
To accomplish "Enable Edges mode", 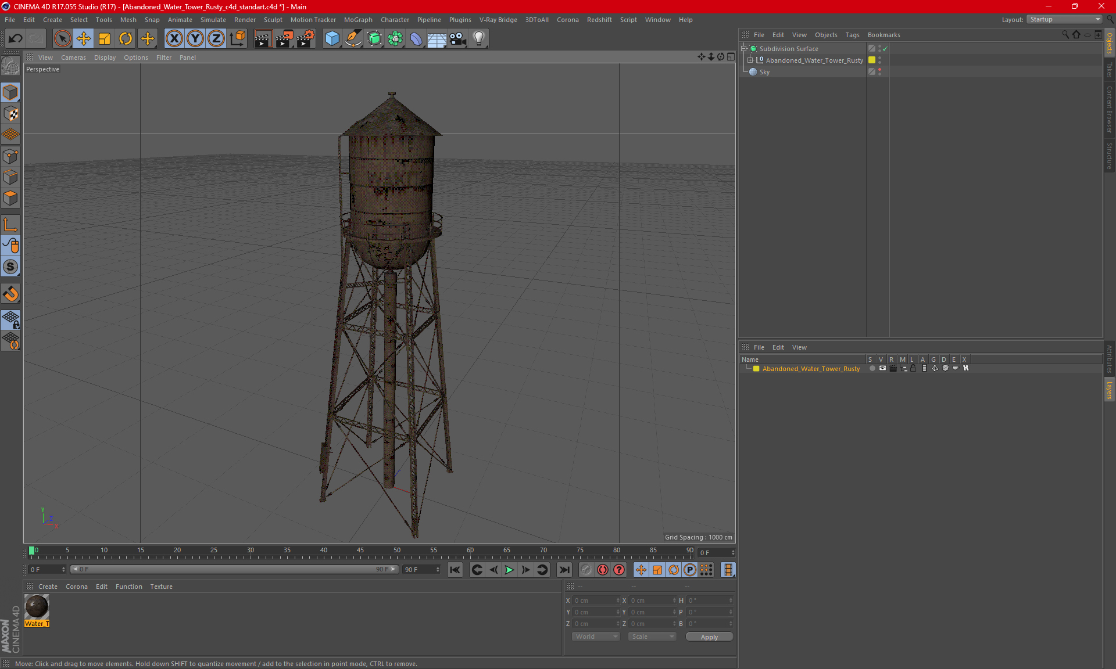I will tap(10, 177).
